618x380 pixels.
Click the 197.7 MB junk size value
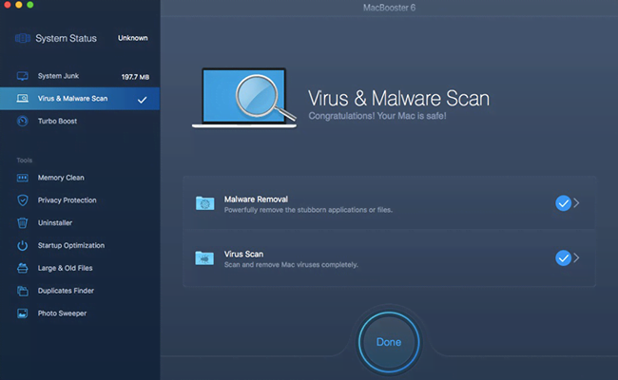coord(135,77)
